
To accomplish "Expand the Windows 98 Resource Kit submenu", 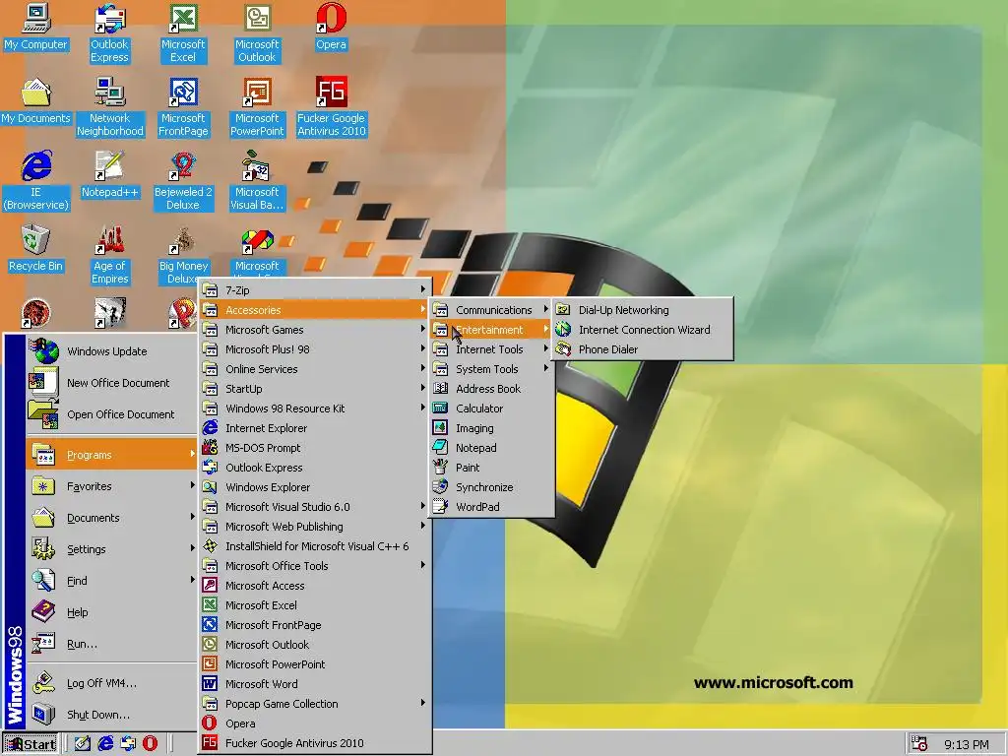I will click(315, 409).
